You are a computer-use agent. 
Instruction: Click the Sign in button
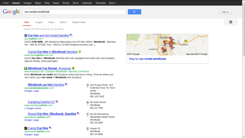tap(225, 12)
